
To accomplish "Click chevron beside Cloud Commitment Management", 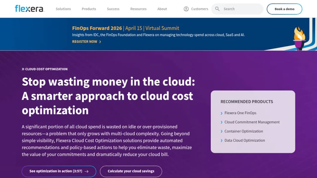I will point(222,122).
